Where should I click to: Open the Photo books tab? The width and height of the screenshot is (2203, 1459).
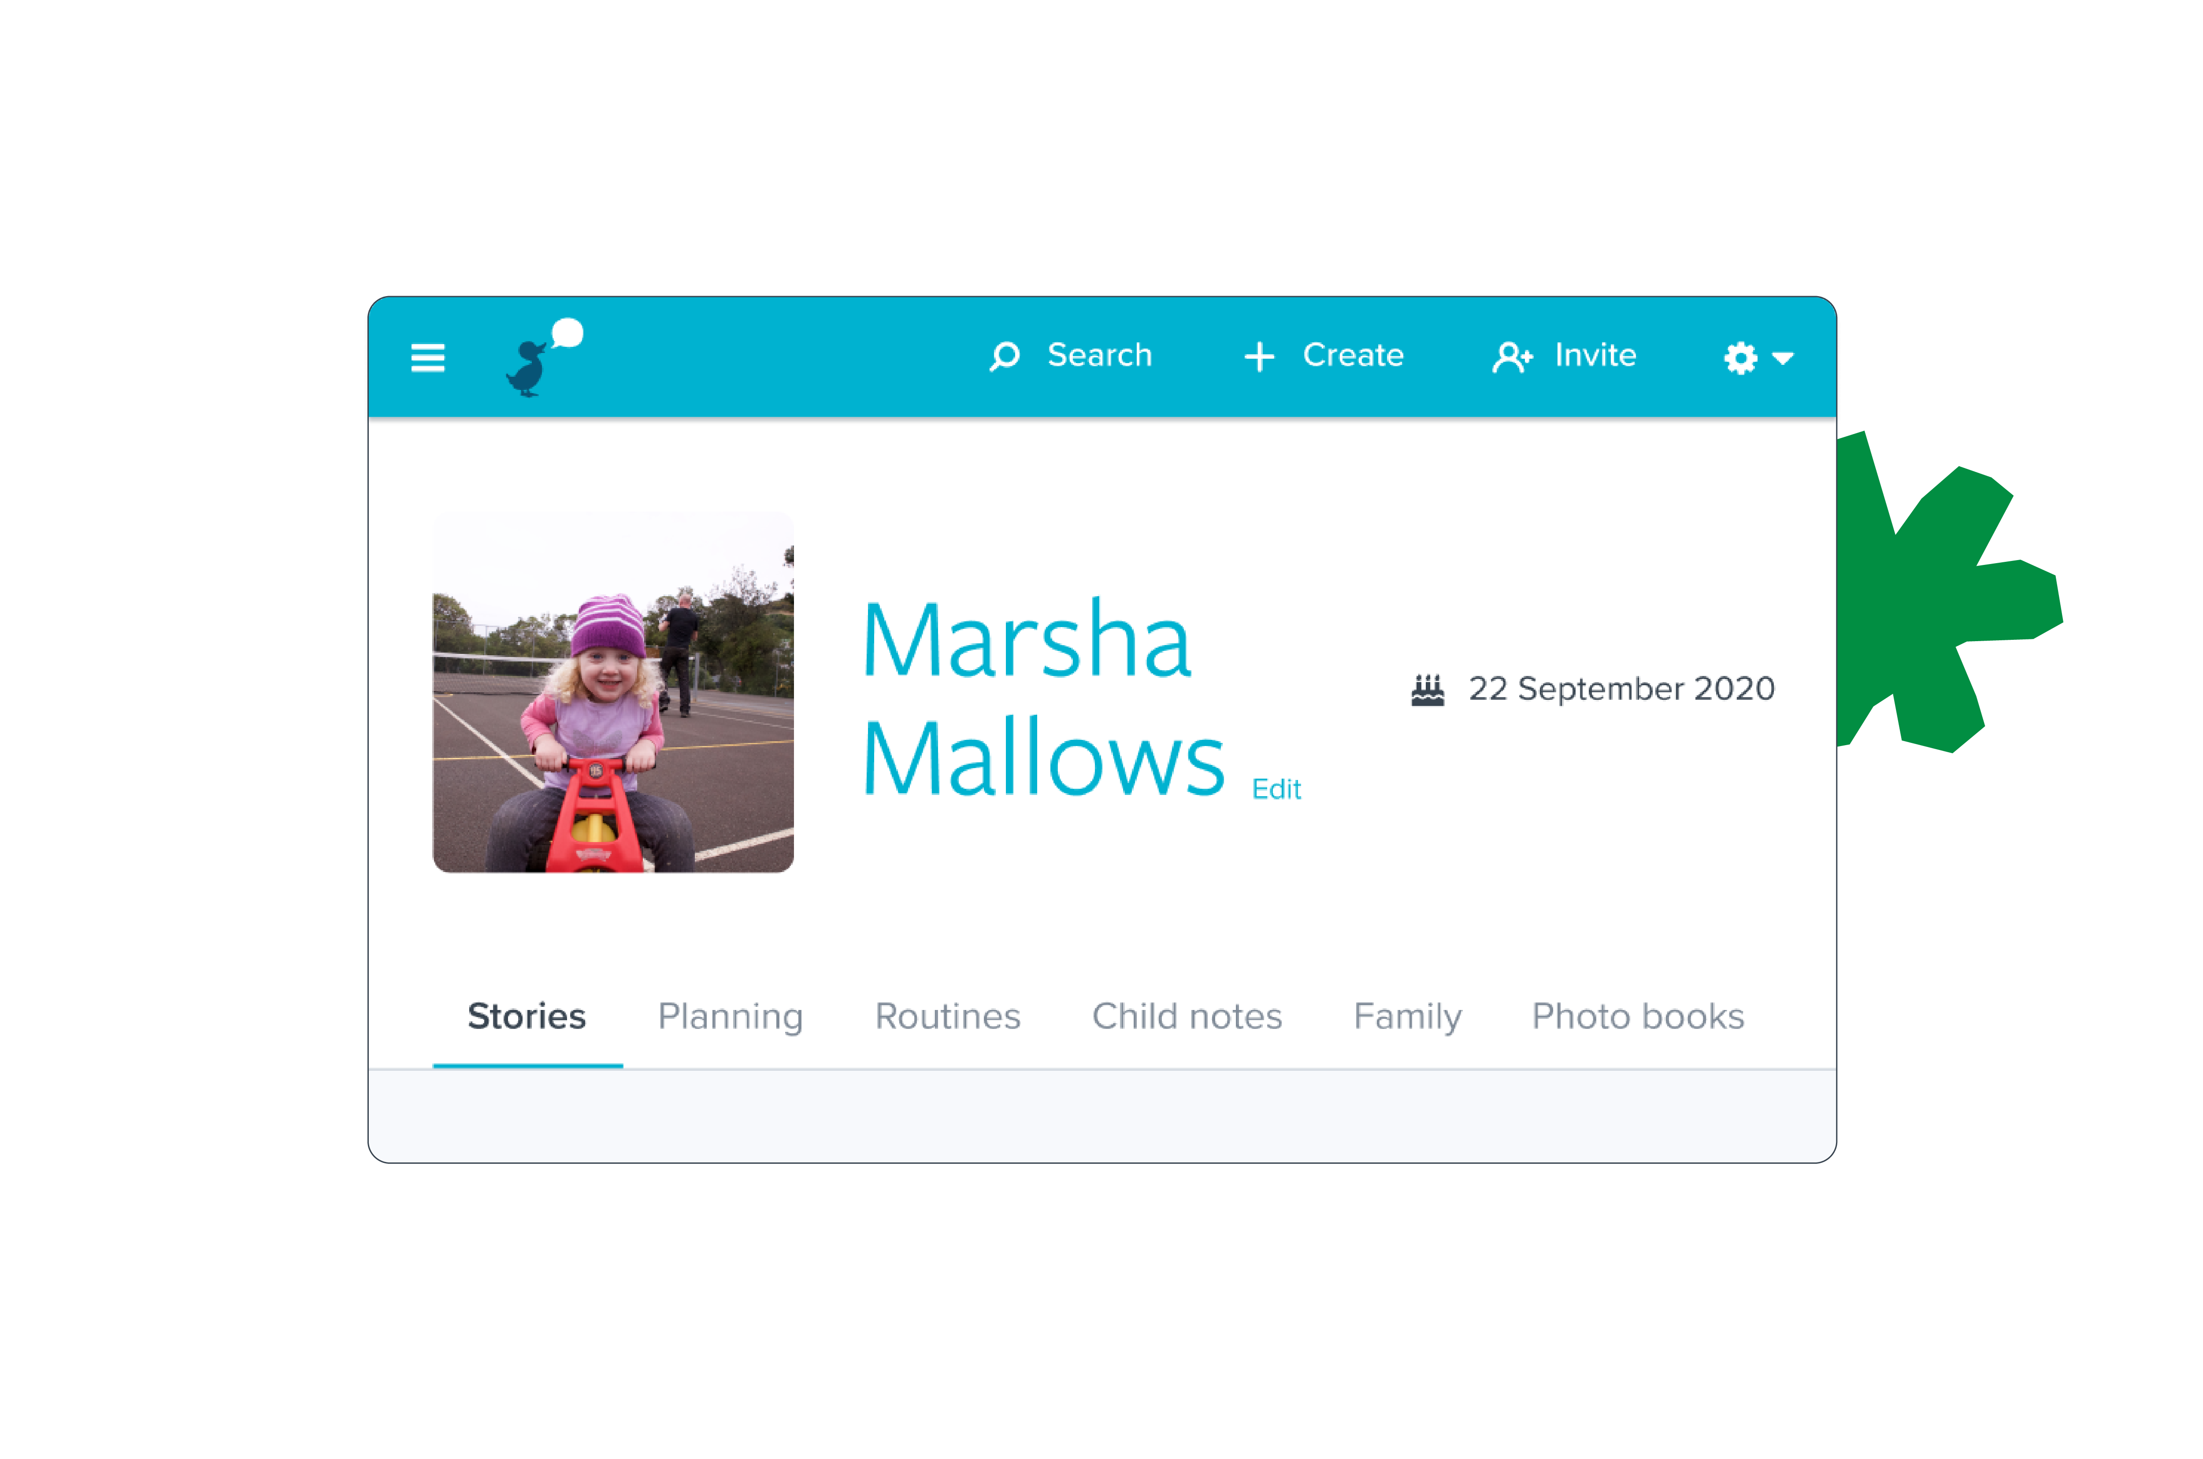click(1637, 1017)
